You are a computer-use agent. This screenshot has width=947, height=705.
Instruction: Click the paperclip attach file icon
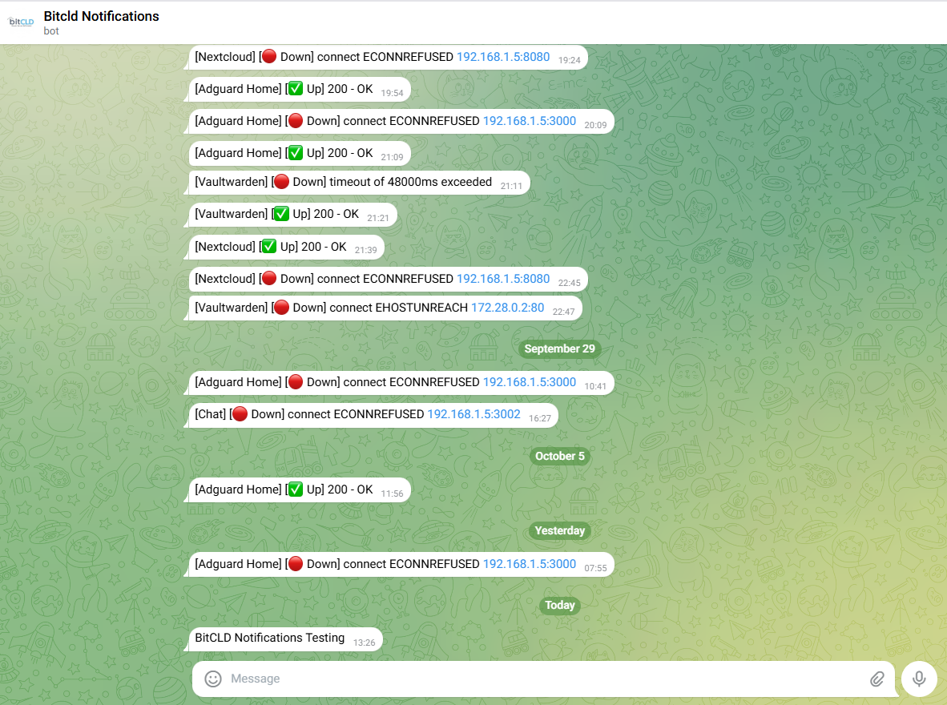click(876, 679)
